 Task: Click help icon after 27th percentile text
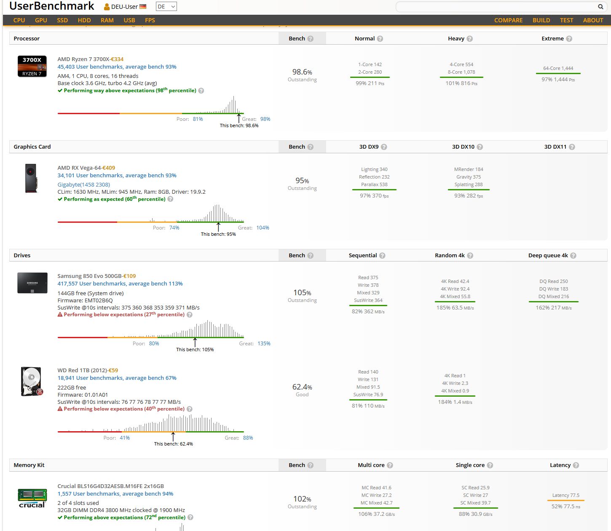190,315
